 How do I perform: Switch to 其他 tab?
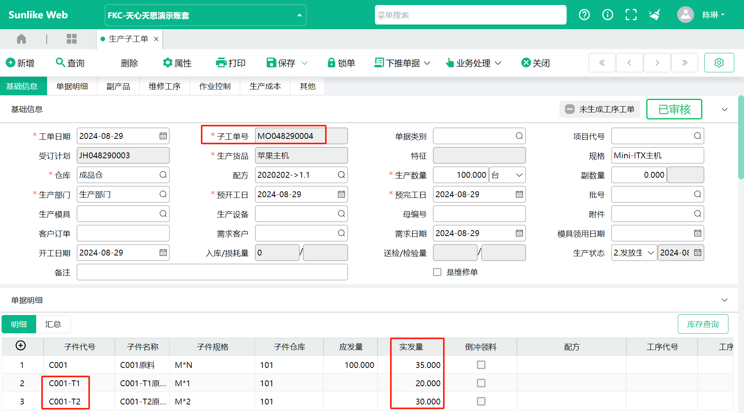[x=308, y=86]
